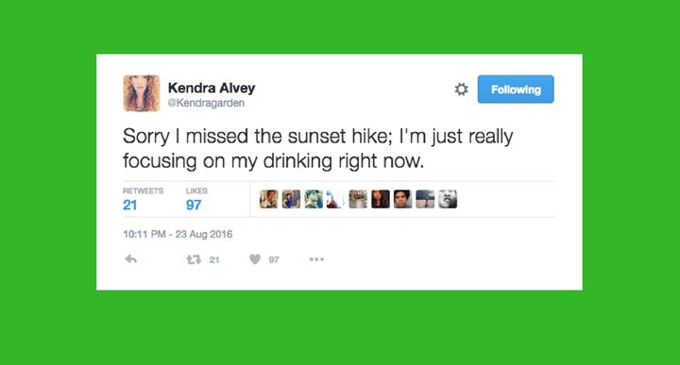The width and height of the screenshot is (680, 365).
Task: View the 21 retweets list
Action: point(143,199)
